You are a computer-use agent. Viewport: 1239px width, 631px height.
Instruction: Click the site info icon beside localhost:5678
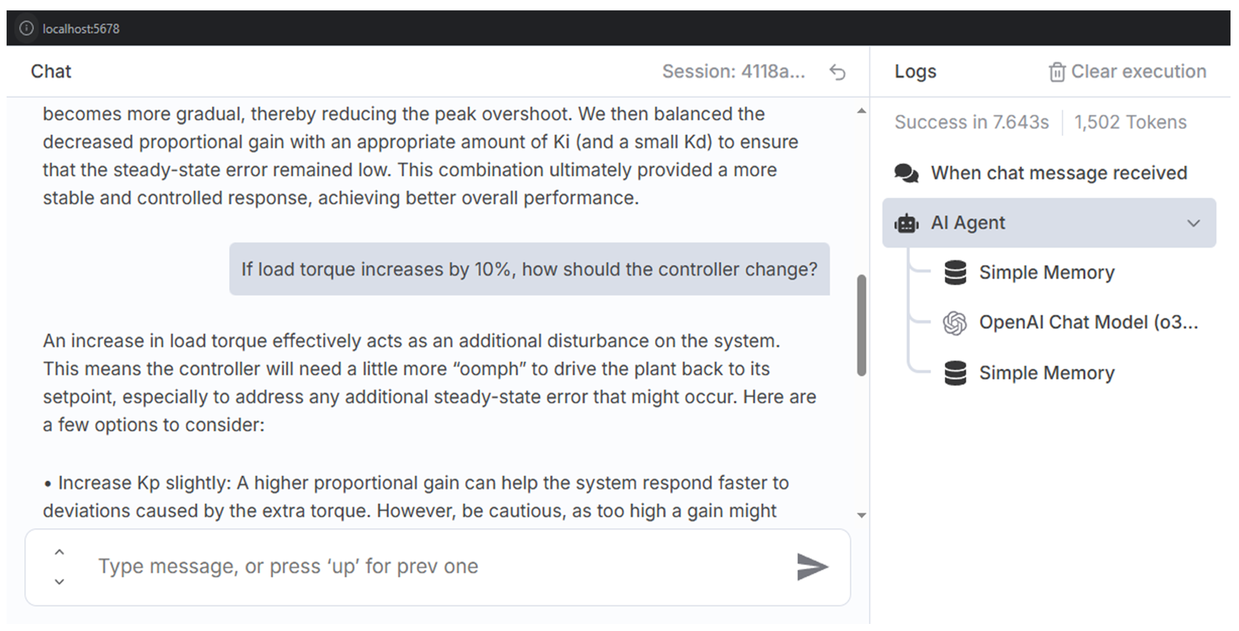[26, 28]
